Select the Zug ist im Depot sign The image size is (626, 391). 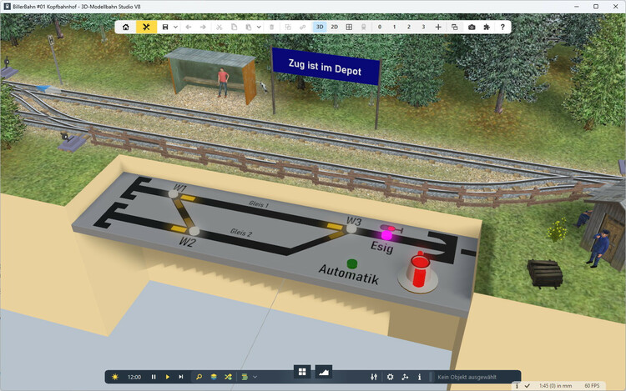tap(325, 67)
